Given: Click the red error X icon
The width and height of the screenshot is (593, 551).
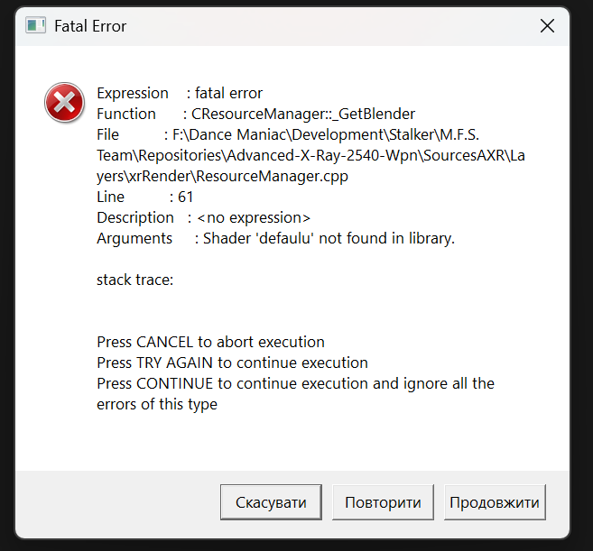Looking at the screenshot, I should coord(64,104).
